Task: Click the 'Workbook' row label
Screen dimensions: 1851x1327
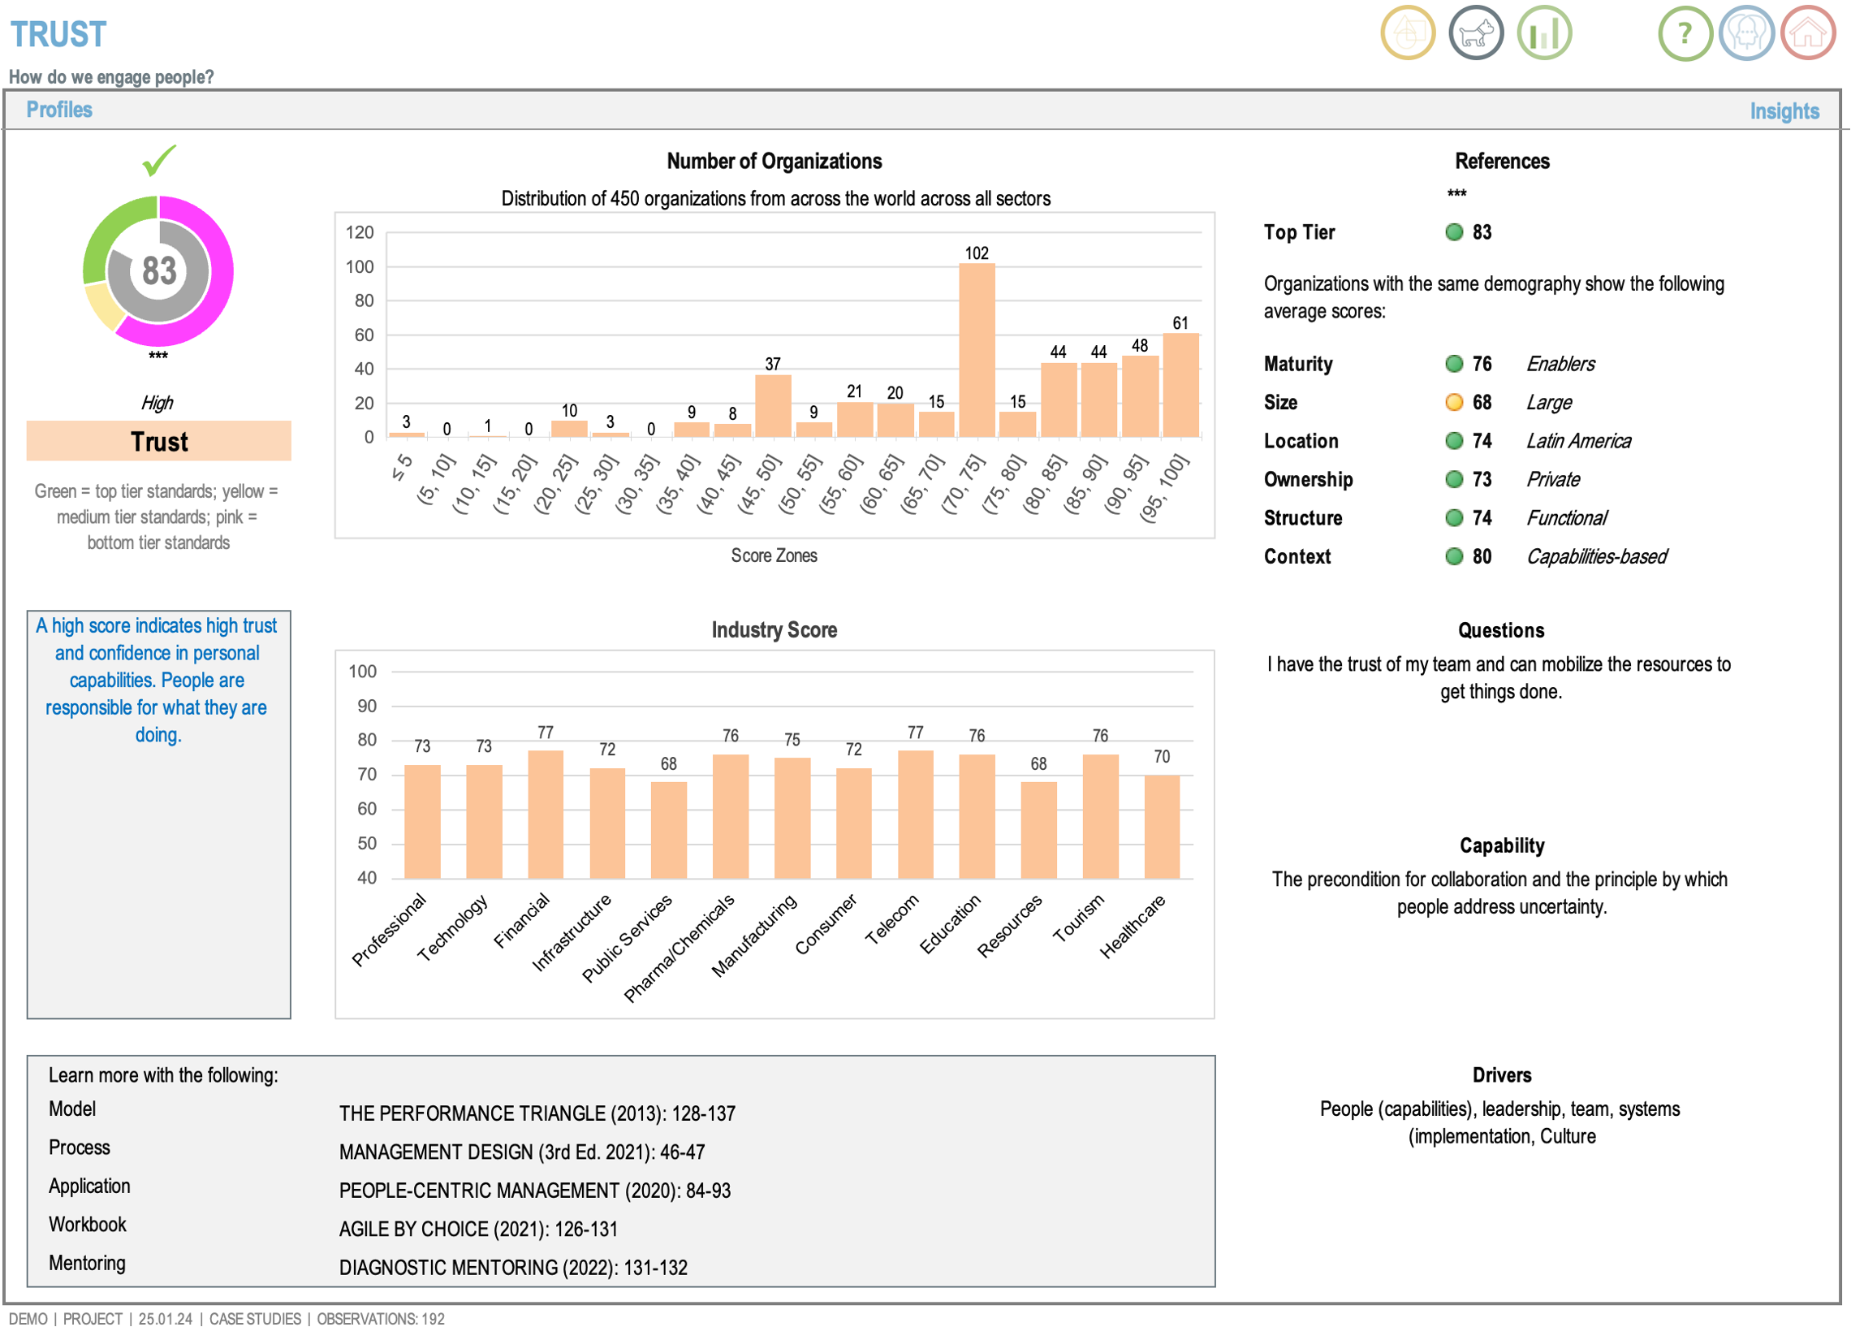Action: 88,1224
